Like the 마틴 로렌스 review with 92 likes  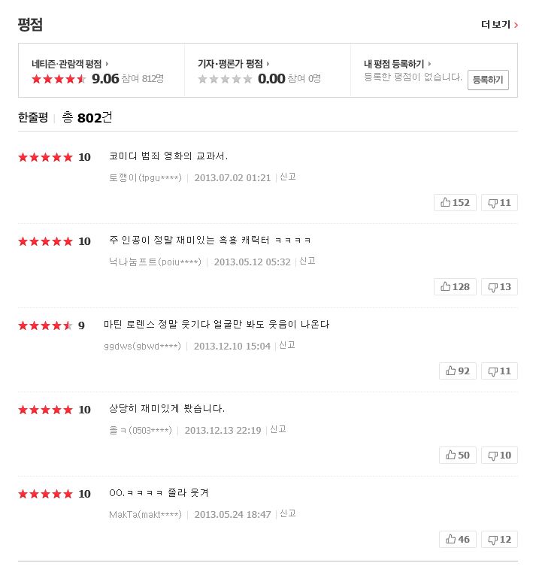pyautogui.click(x=458, y=371)
